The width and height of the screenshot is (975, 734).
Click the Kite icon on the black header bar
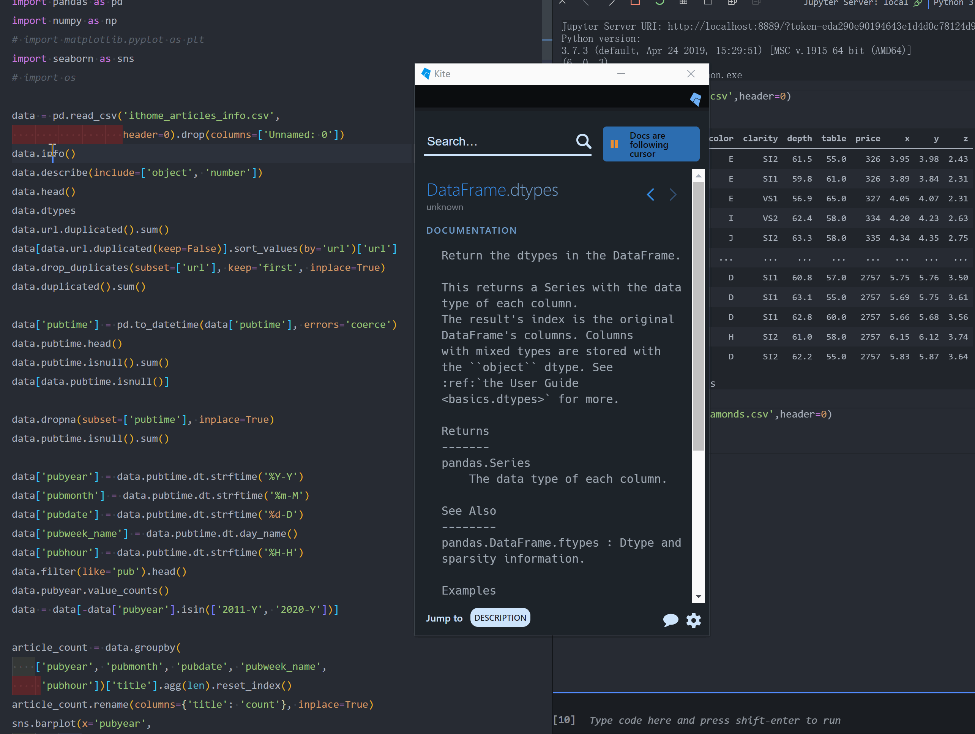click(696, 99)
